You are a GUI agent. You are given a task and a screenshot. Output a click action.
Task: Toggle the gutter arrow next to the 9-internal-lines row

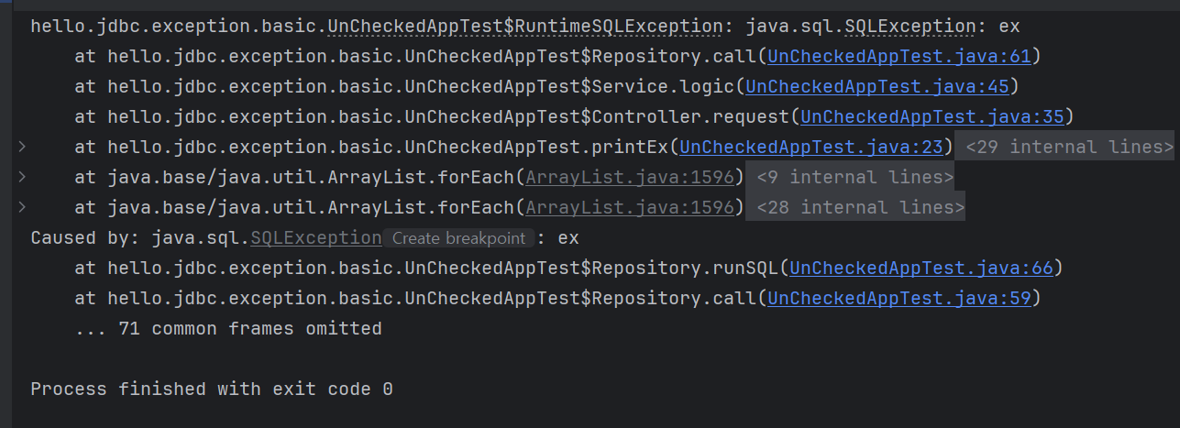(22, 177)
